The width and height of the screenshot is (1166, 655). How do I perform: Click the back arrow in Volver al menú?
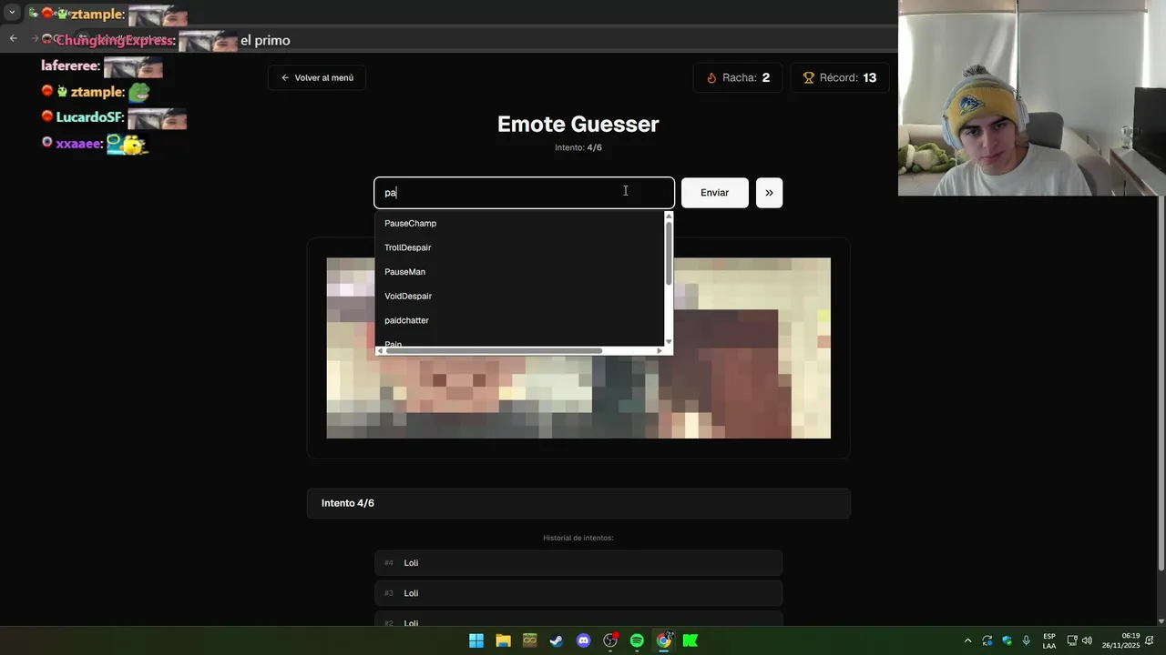coord(285,78)
